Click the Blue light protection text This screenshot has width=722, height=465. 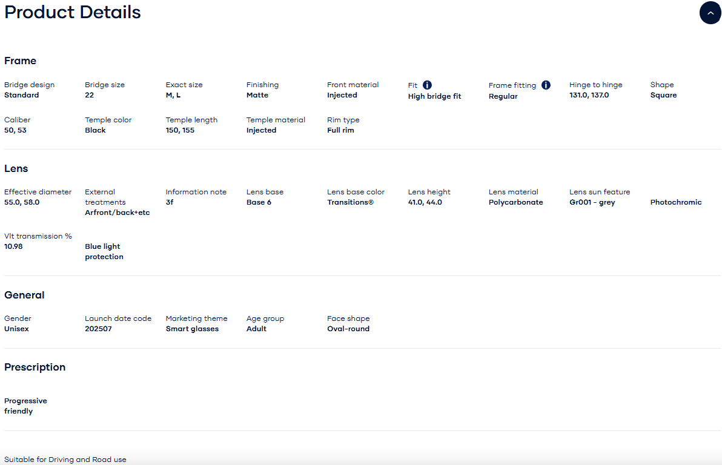tap(104, 251)
